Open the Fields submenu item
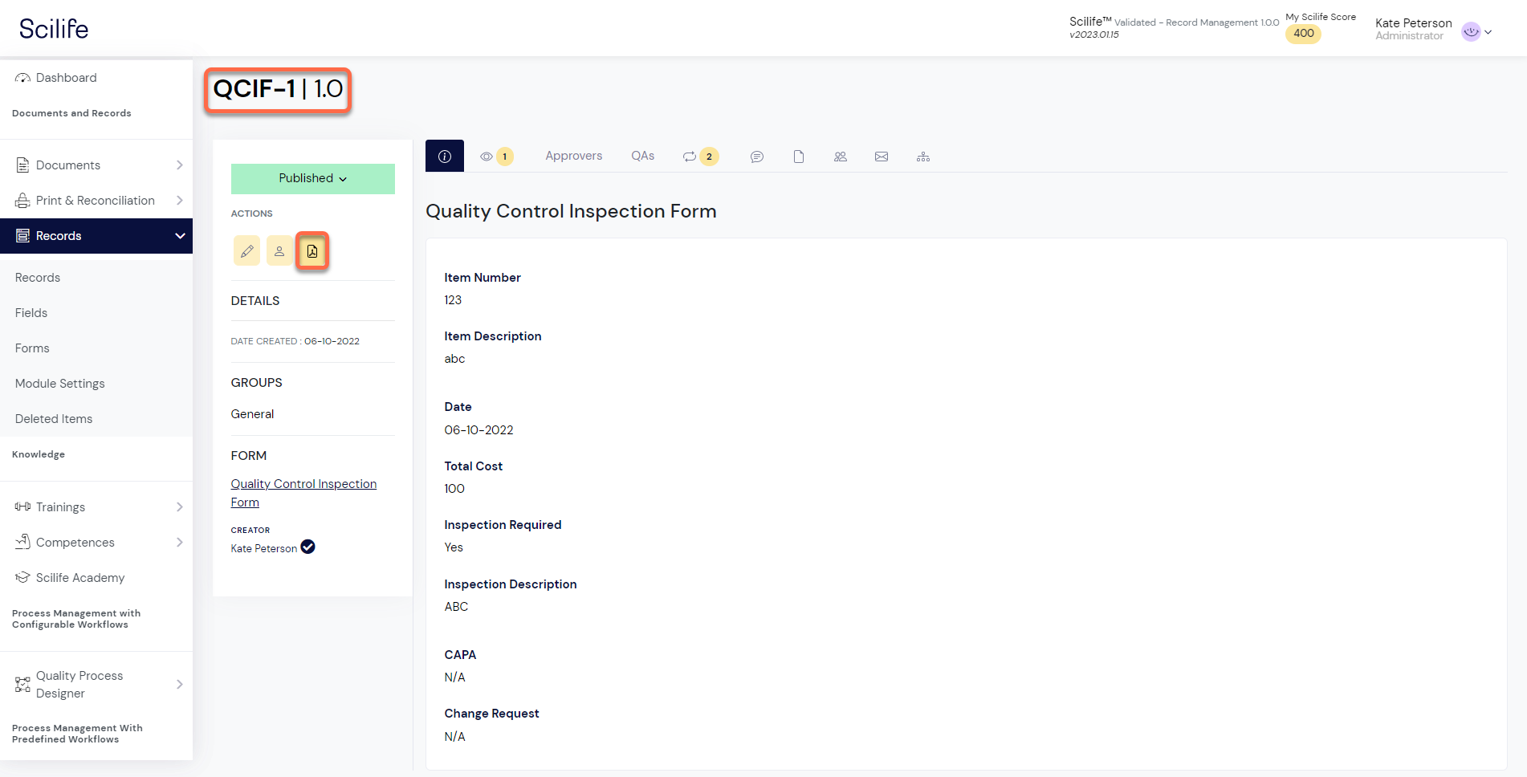 tap(31, 313)
